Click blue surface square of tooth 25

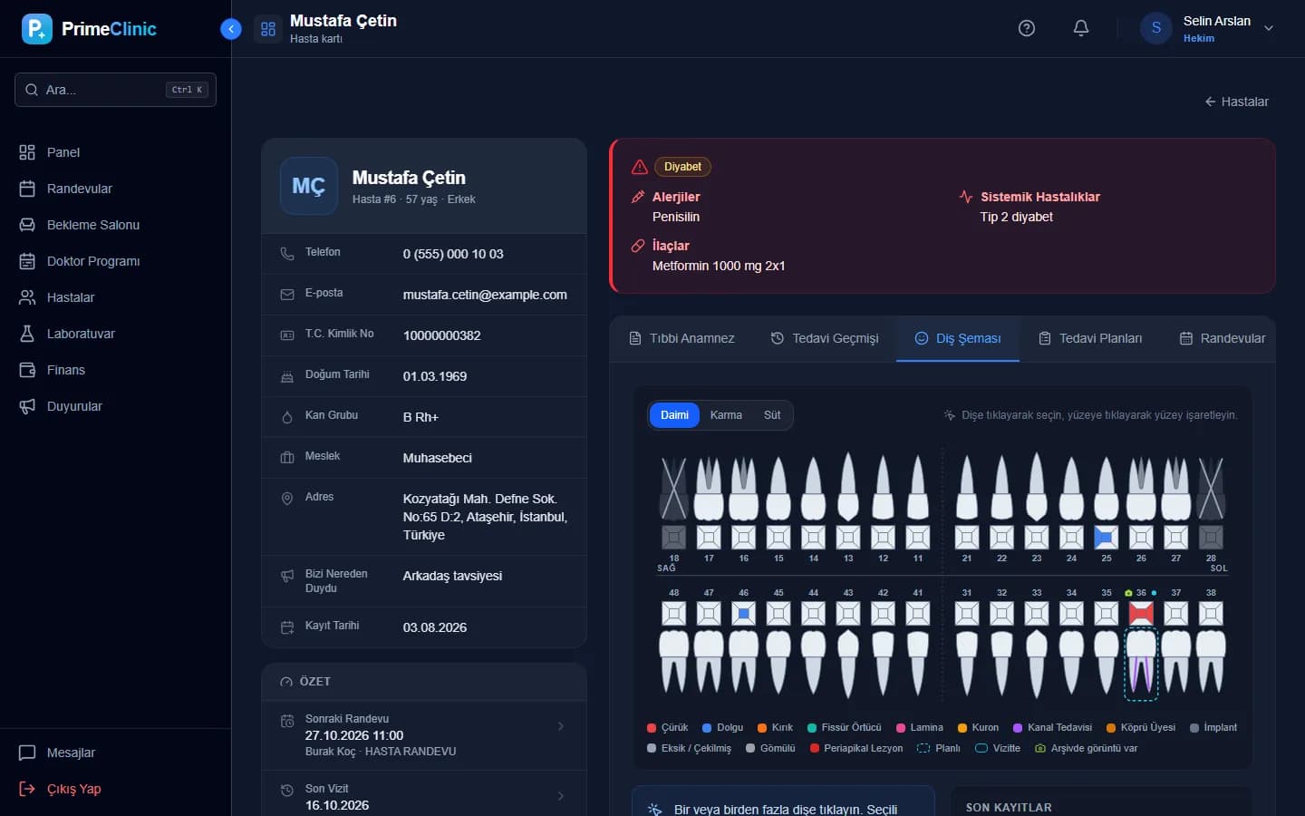pos(1106,537)
